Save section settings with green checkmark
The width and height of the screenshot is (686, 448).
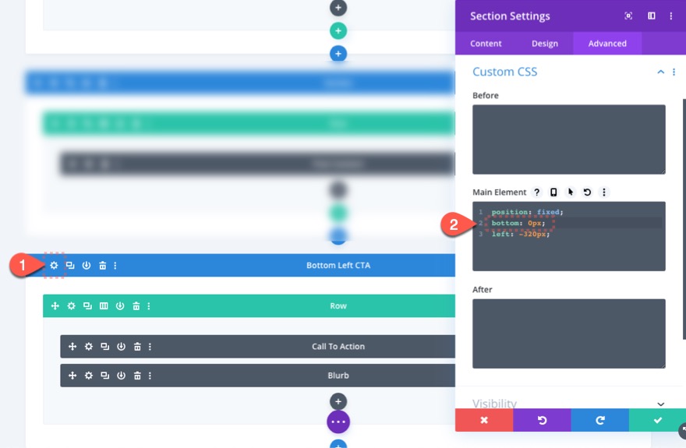[657, 420]
